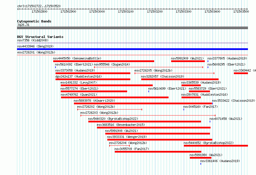The width and height of the screenshot is (256, 175).
Task: Select the red bar under dgv242n137
Action: click(x=93, y=79)
